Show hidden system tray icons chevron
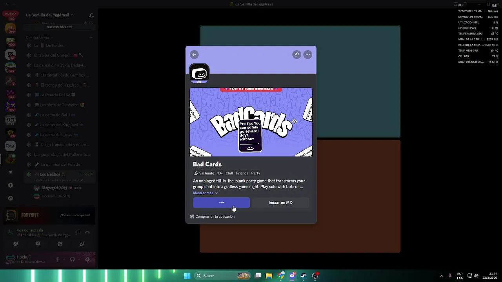The height and width of the screenshot is (282, 502). 441,276
